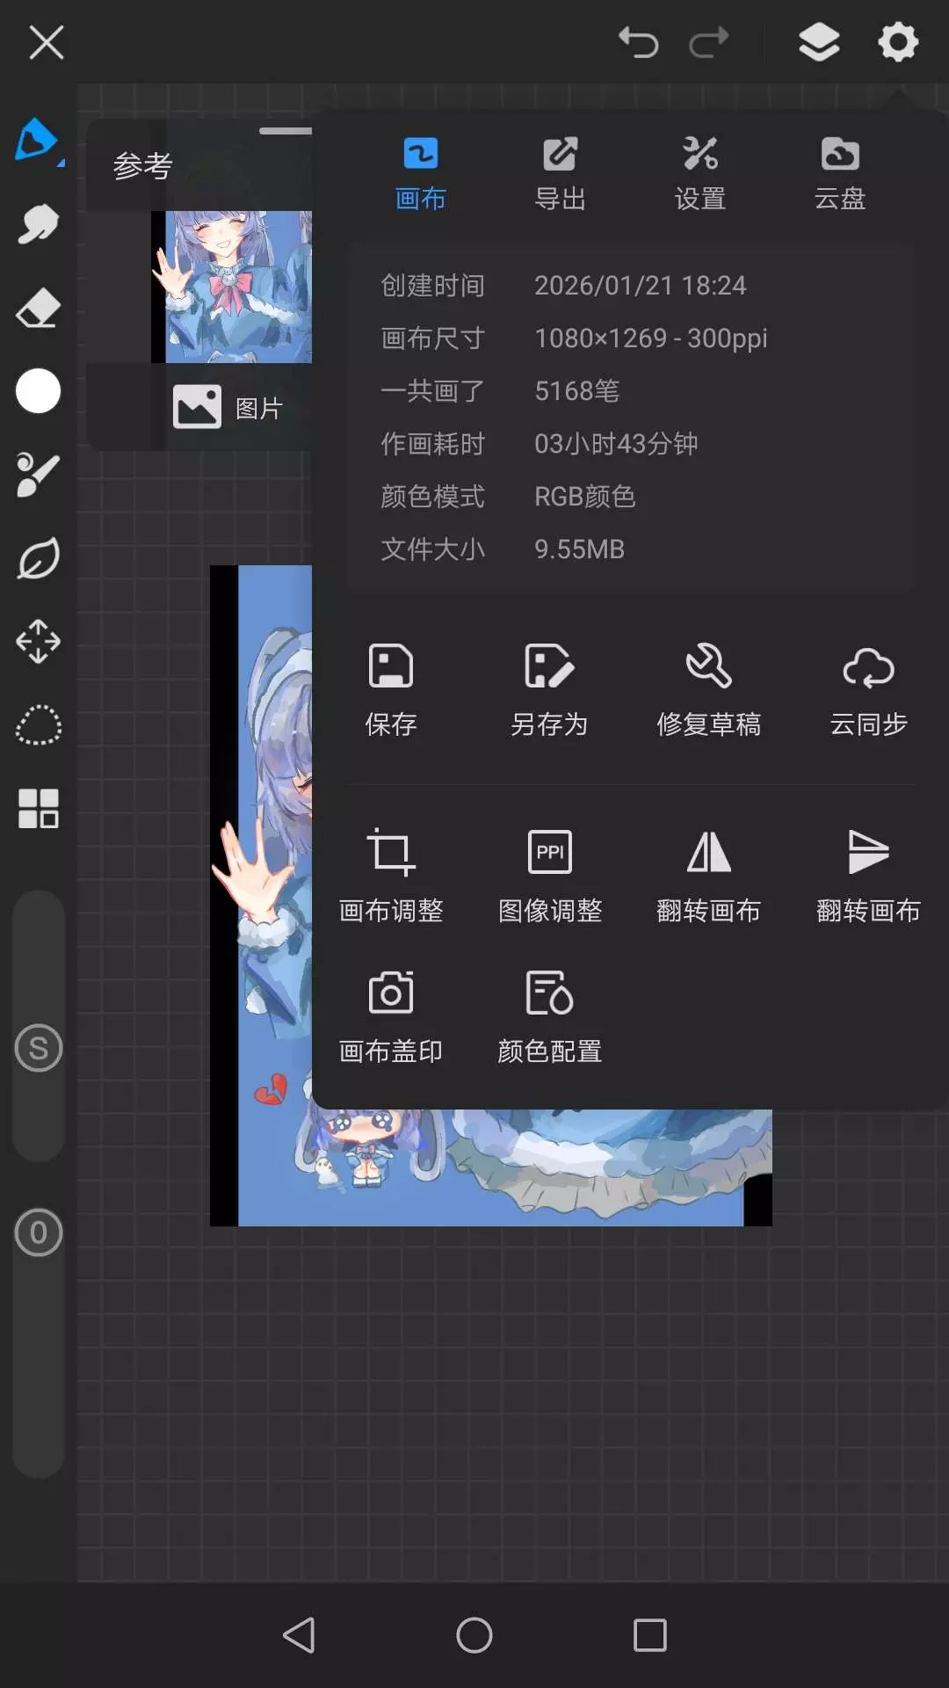
Task: Select the move transform tool
Action: [x=38, y=642]
